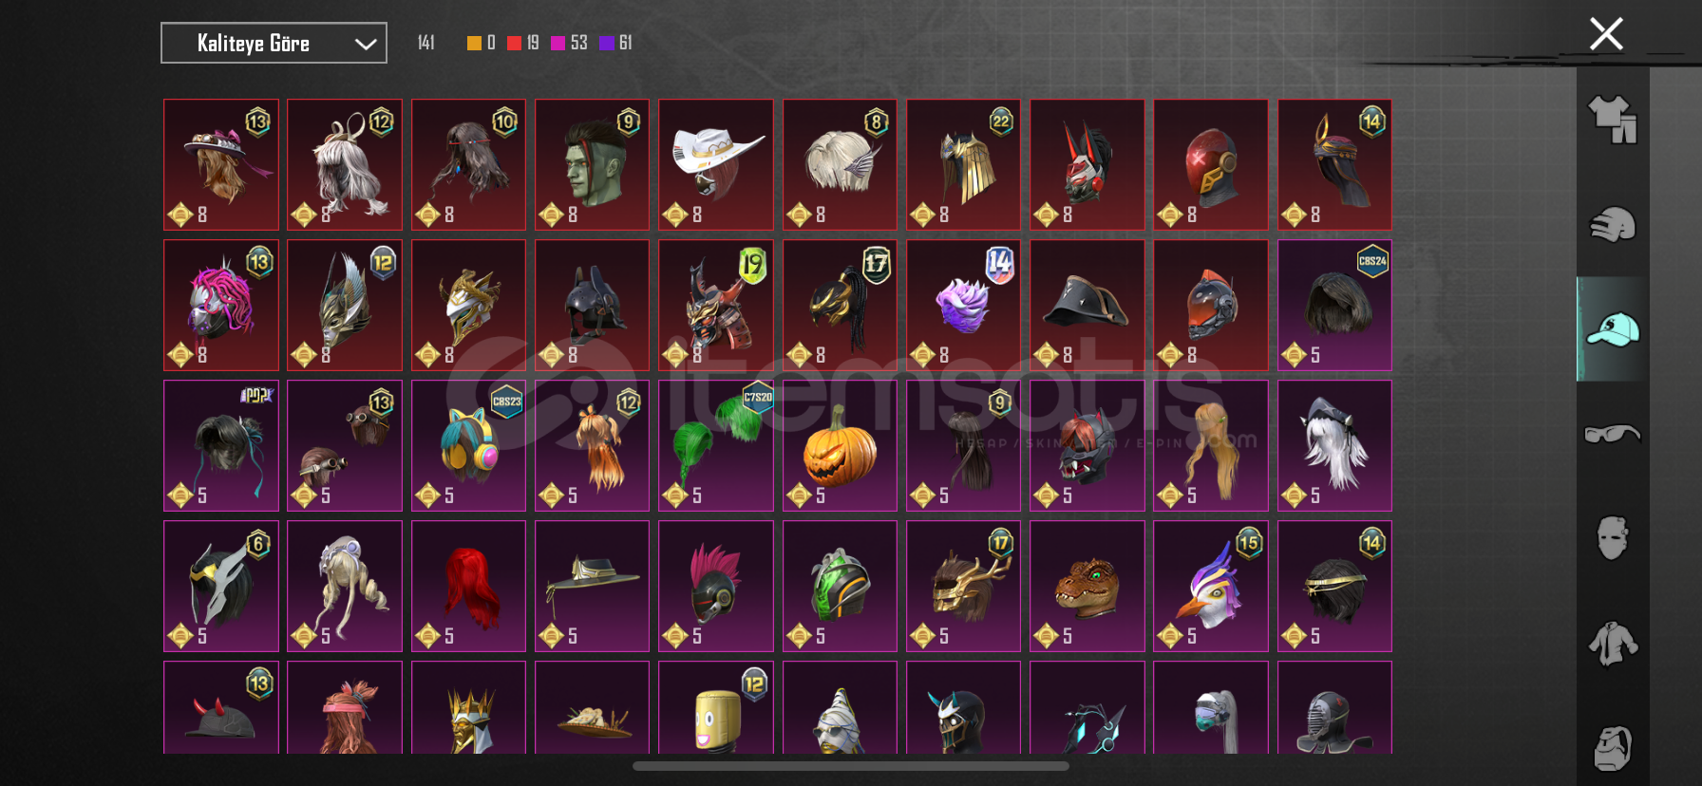Filter by the red quality swatch
Screen dimensions: 1702x786
(x=514, y=43)
